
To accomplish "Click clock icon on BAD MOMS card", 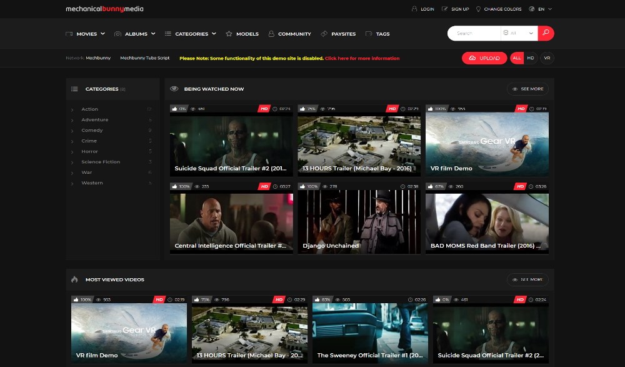I will point(531,186).
